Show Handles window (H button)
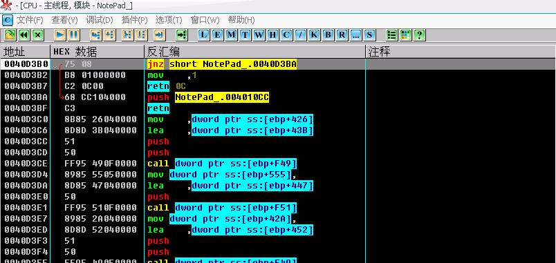This screenshot has width=556, height=263. point(272,35)
